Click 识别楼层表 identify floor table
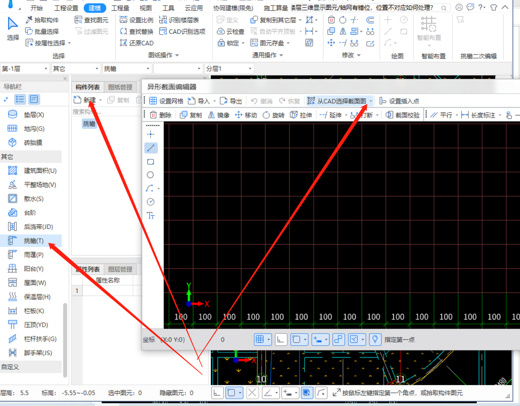Screen dimensions: 520x406 pyautogui.click(x=179, y=20)
